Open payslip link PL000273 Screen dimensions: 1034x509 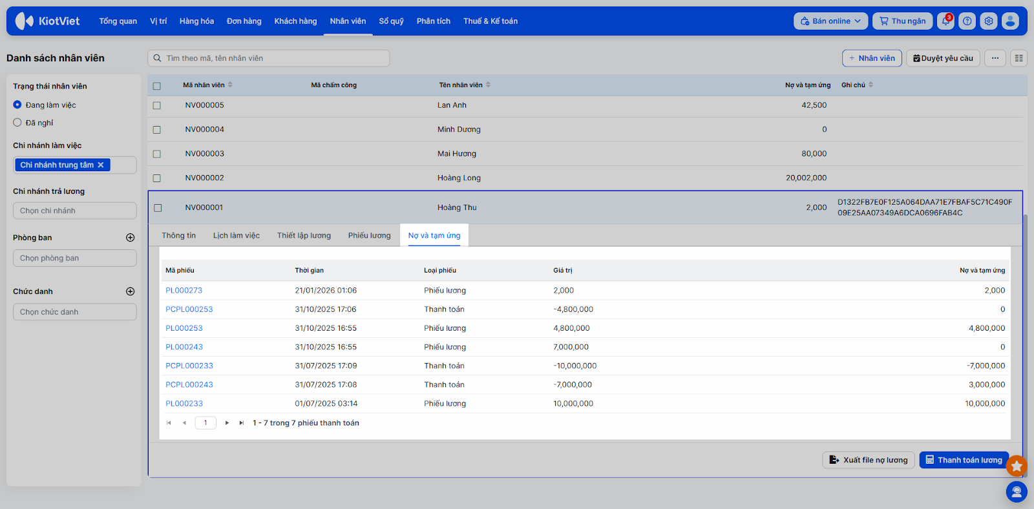pos(184,291)
